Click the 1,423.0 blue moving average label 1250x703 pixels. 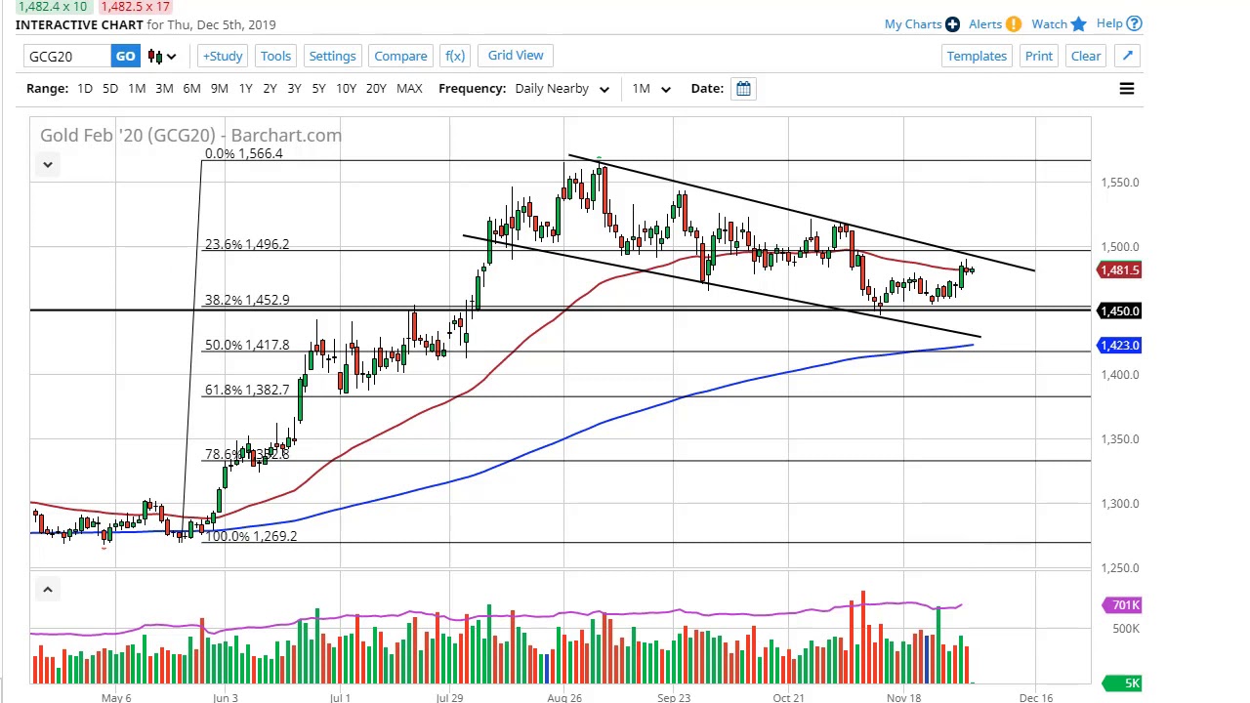[1119, 346]
